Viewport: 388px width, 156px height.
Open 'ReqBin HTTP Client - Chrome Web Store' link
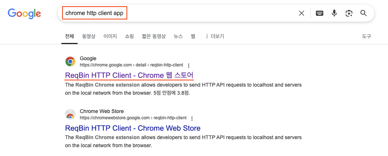tap(133, 128)
